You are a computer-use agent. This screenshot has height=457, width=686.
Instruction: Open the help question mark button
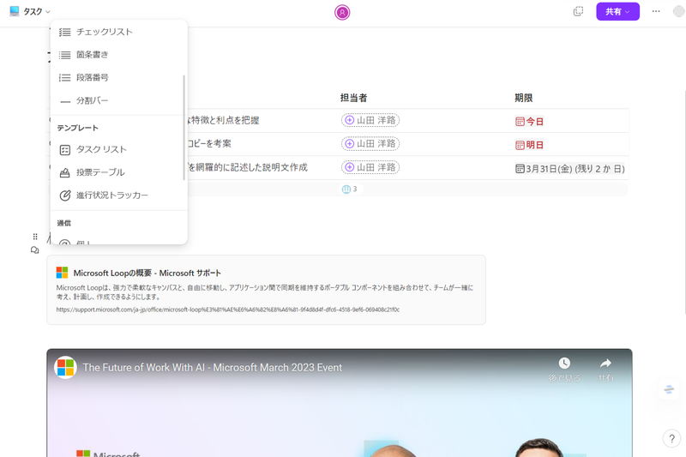click(671, 439)
